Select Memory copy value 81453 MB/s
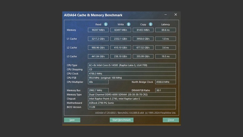This screenshot has height=137, width=243. pyautogui.click(x=143, y=30)
